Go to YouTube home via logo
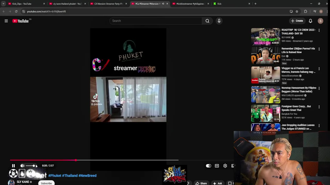The image size is (330, 185). pyautogui.click(x=21, y=21)
